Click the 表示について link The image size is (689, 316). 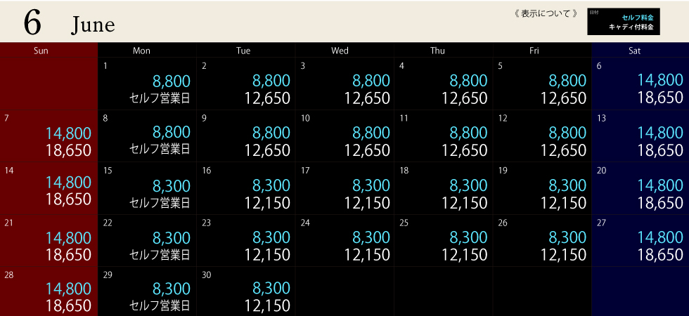coord(546,13)
